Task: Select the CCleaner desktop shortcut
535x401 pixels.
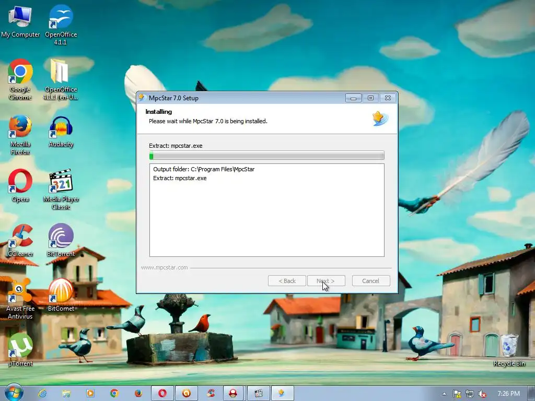Action: click(20, 241)
